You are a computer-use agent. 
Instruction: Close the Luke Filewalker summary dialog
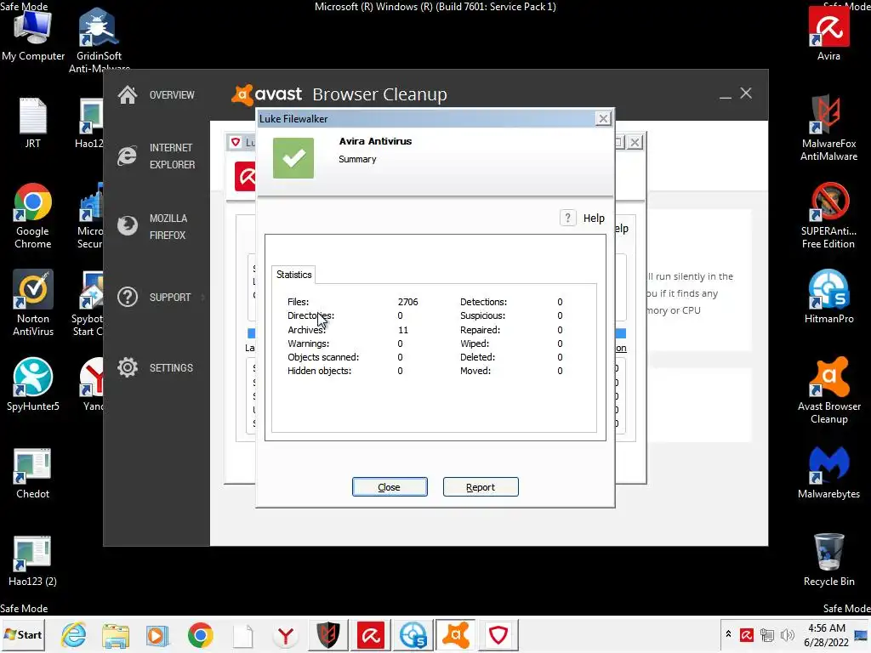coord(390,487)
